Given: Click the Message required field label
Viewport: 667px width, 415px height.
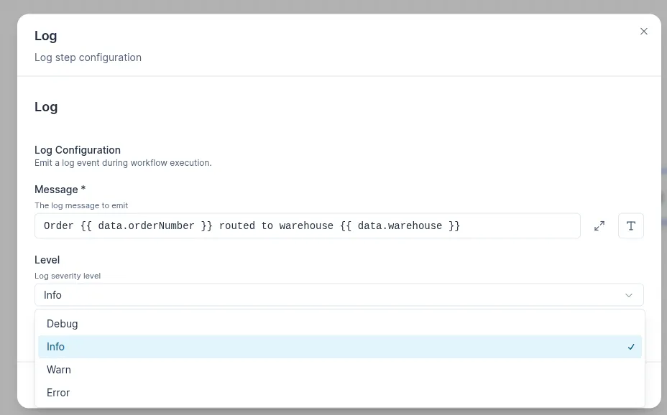Looking at the screenshot, I should pos(60,189).
